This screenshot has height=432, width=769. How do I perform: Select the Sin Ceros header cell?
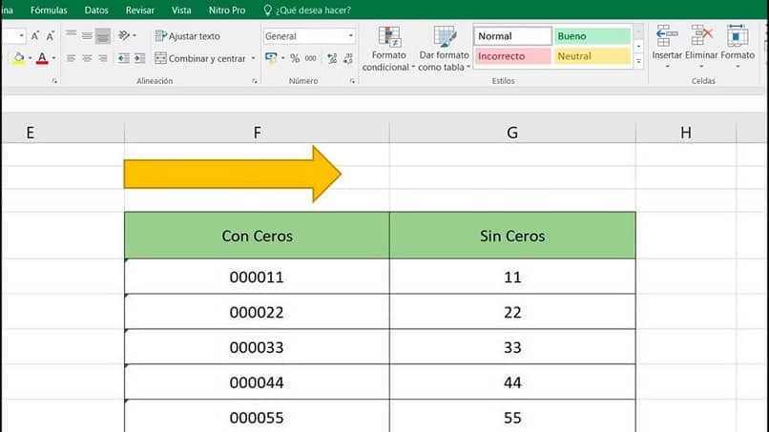(512, 236)
